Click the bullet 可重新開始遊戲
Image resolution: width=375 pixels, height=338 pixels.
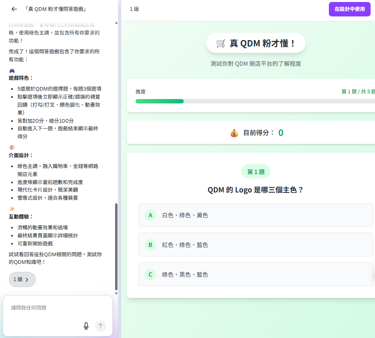tap(35, 244)
